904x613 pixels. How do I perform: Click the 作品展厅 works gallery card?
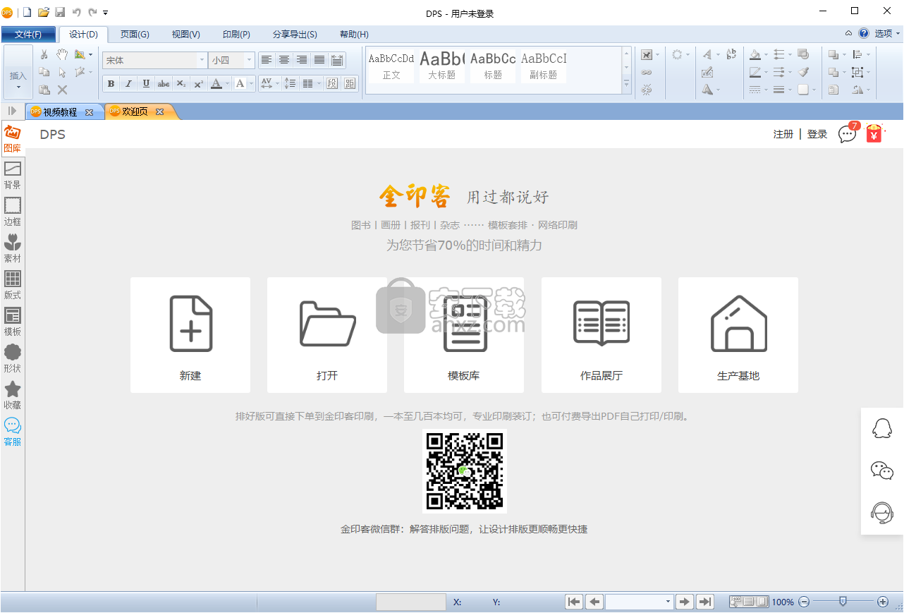pos(601,335)
